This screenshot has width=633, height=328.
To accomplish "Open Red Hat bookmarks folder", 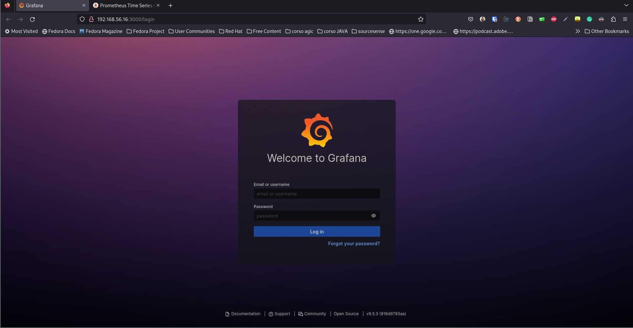I will tap(231, 31).
